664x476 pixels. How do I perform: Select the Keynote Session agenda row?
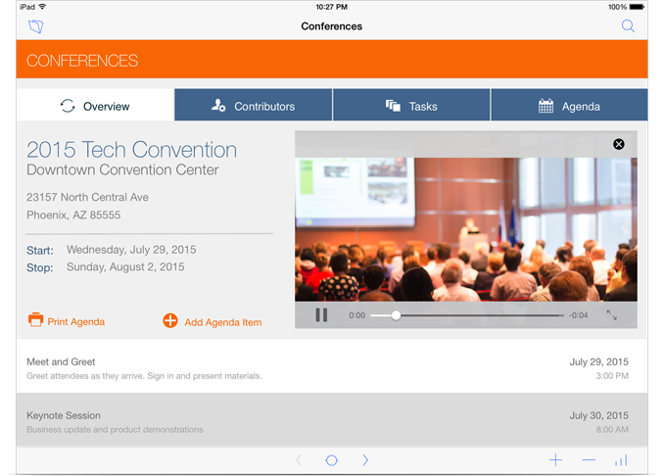(x=332, y=420)
